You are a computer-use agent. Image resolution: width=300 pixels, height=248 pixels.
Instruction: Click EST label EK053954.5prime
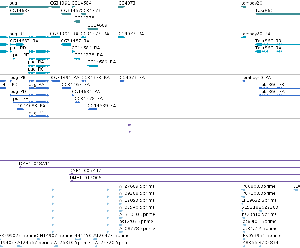pos(262,236)
